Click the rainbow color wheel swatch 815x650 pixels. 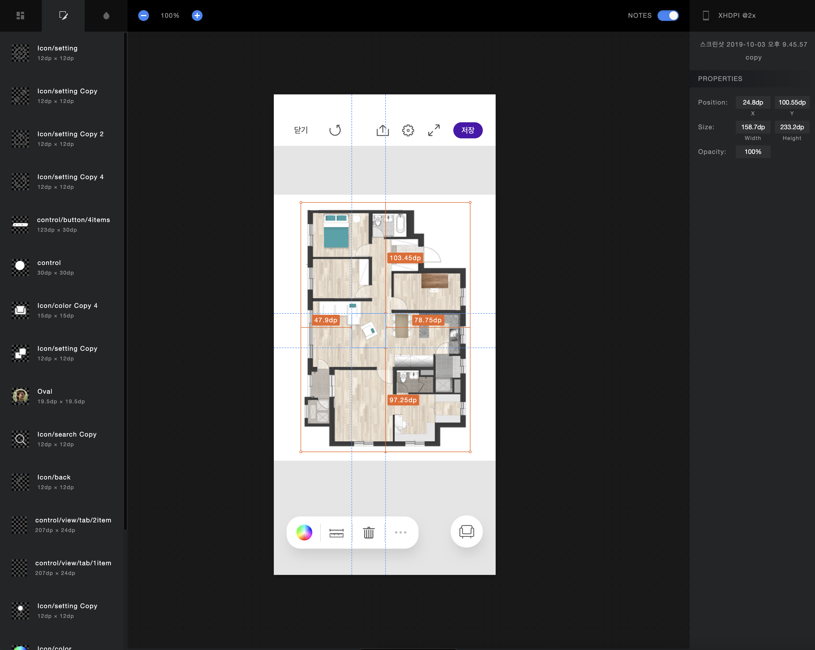tap(304, 532)
